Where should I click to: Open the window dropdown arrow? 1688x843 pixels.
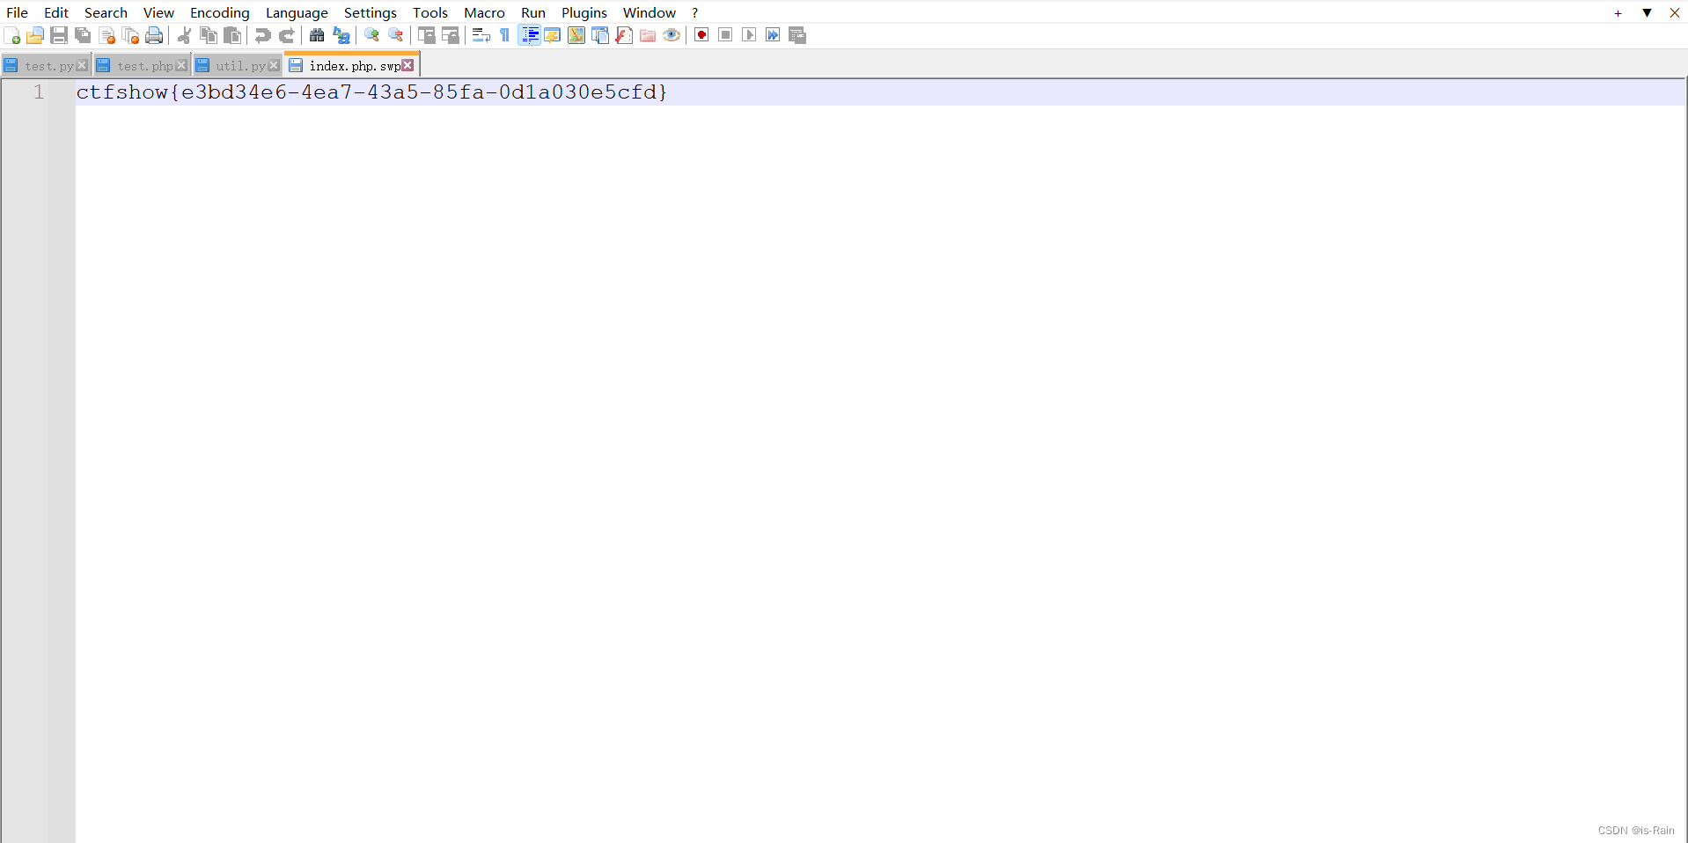click(1645, 12)
